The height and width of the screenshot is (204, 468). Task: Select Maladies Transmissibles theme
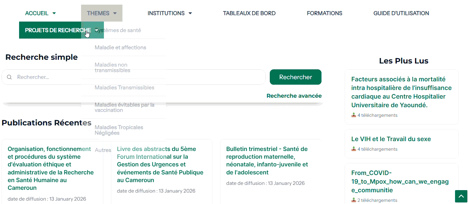pos(124,88)
